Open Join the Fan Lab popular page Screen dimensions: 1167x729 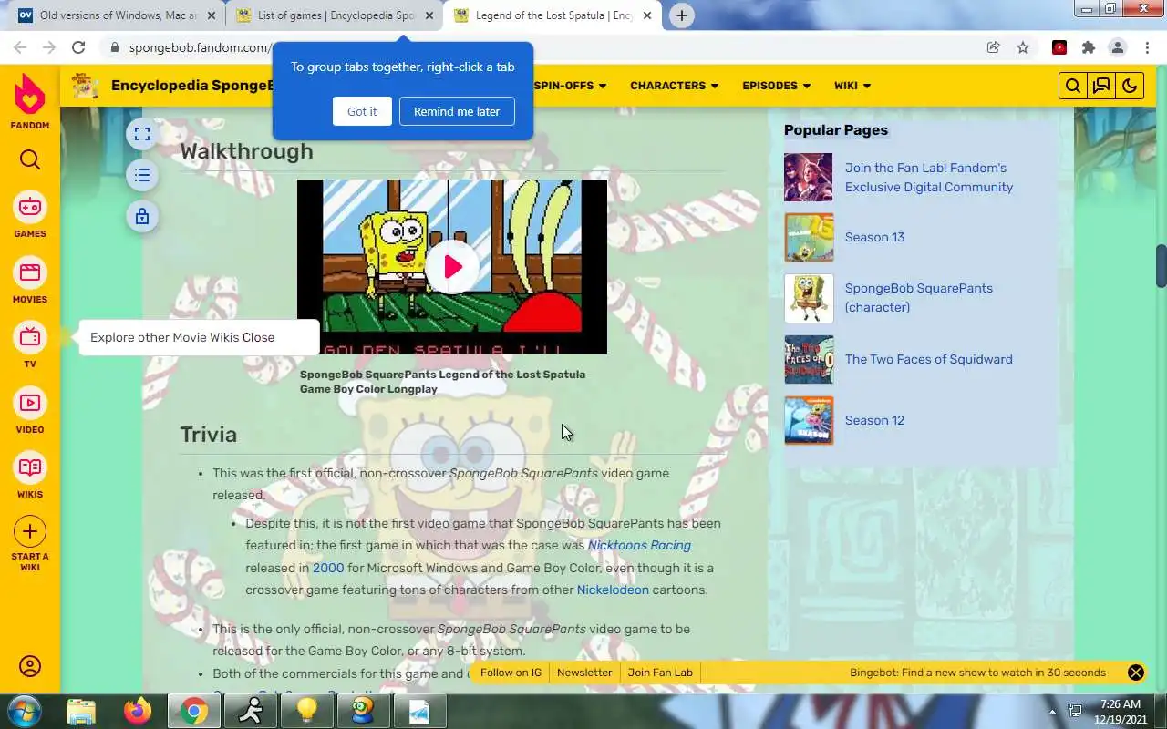(929, 177)
